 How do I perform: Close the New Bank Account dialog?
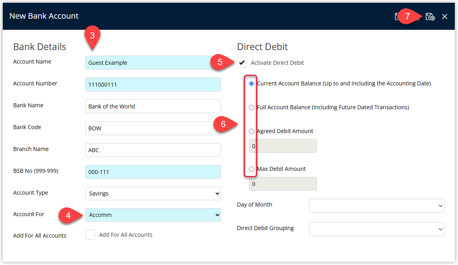[x=444, y=17]
